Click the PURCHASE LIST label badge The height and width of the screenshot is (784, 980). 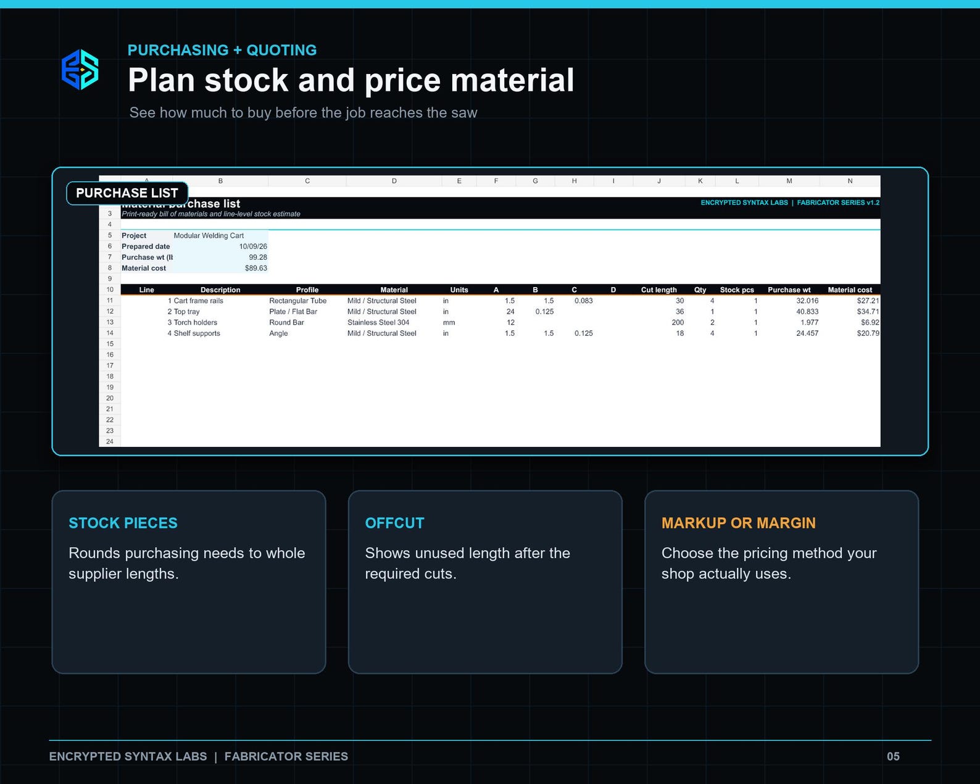tap(127, 193)
